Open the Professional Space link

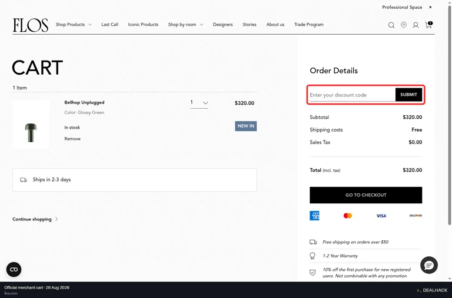pos(402,8)
